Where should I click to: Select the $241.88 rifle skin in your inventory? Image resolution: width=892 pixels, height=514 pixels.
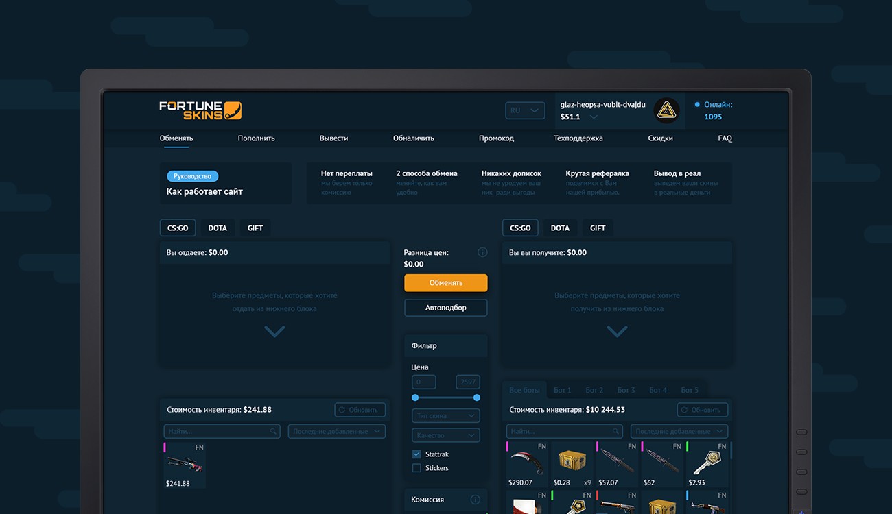tap(185, 465)
